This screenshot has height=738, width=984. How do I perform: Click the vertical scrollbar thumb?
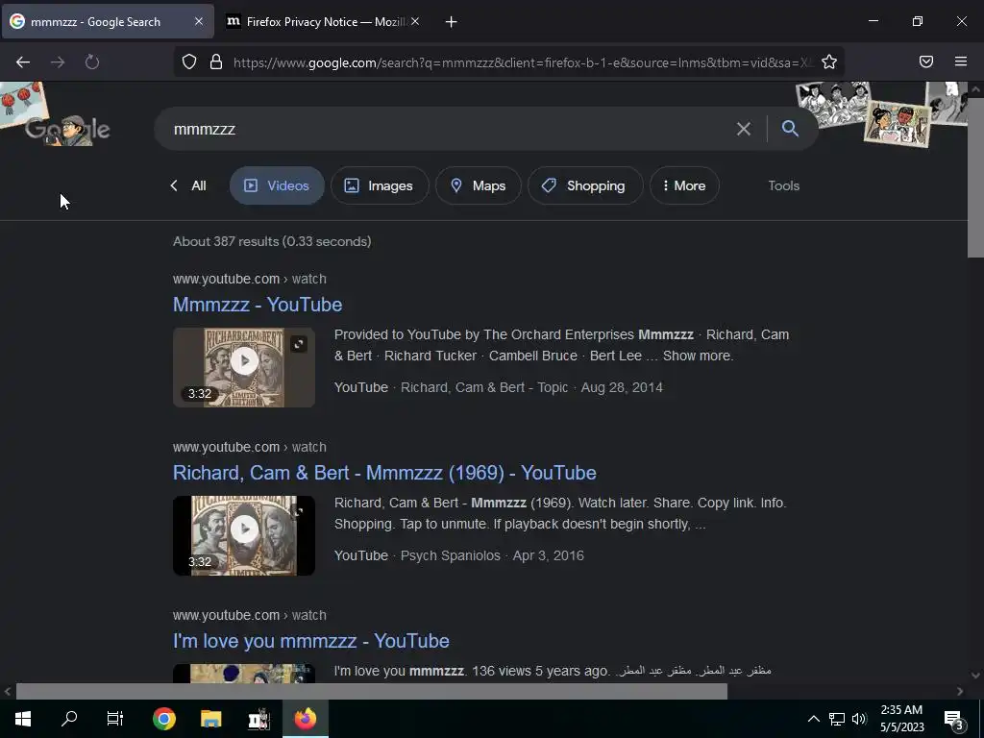(x=975, y=178)
